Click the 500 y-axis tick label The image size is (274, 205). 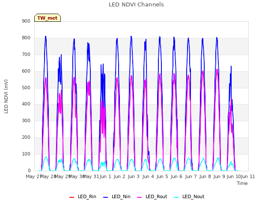pyautogui.click(x=26, y=88)
